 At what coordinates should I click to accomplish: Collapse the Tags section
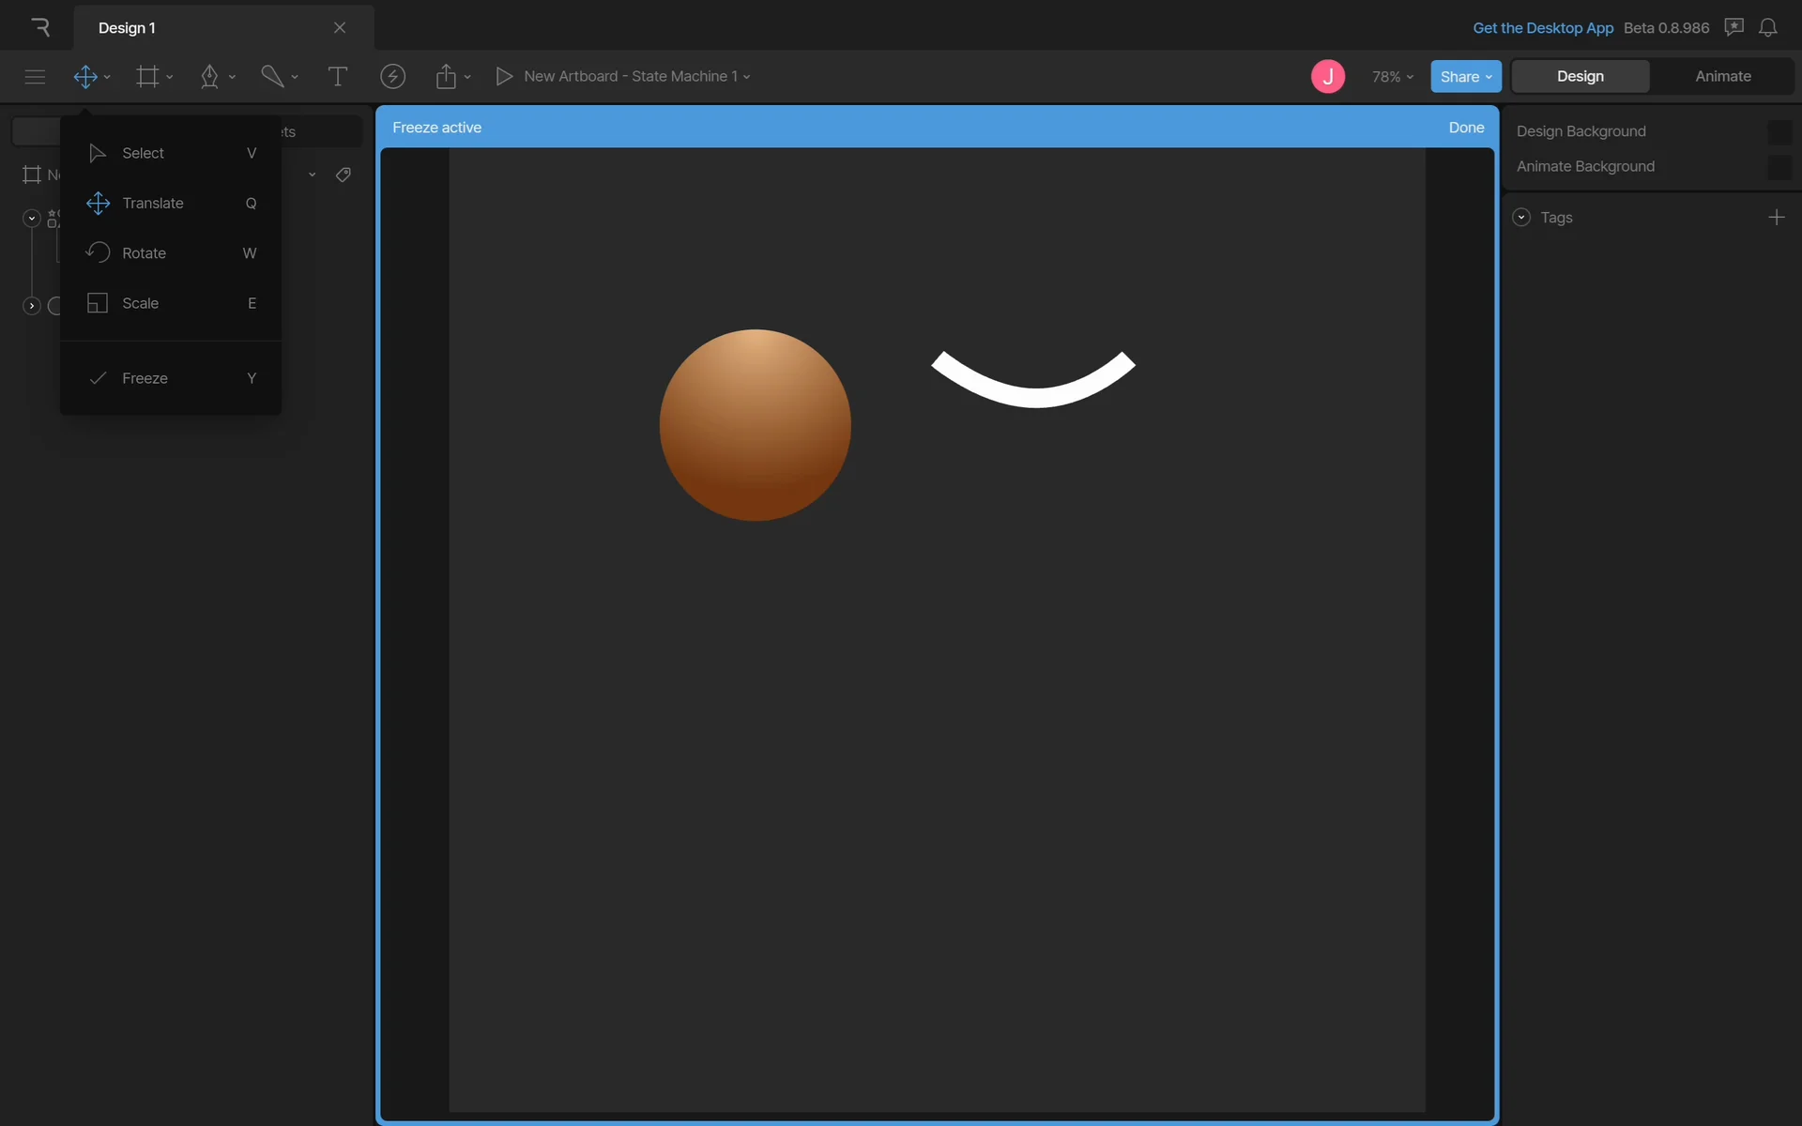pos(1521,218)
